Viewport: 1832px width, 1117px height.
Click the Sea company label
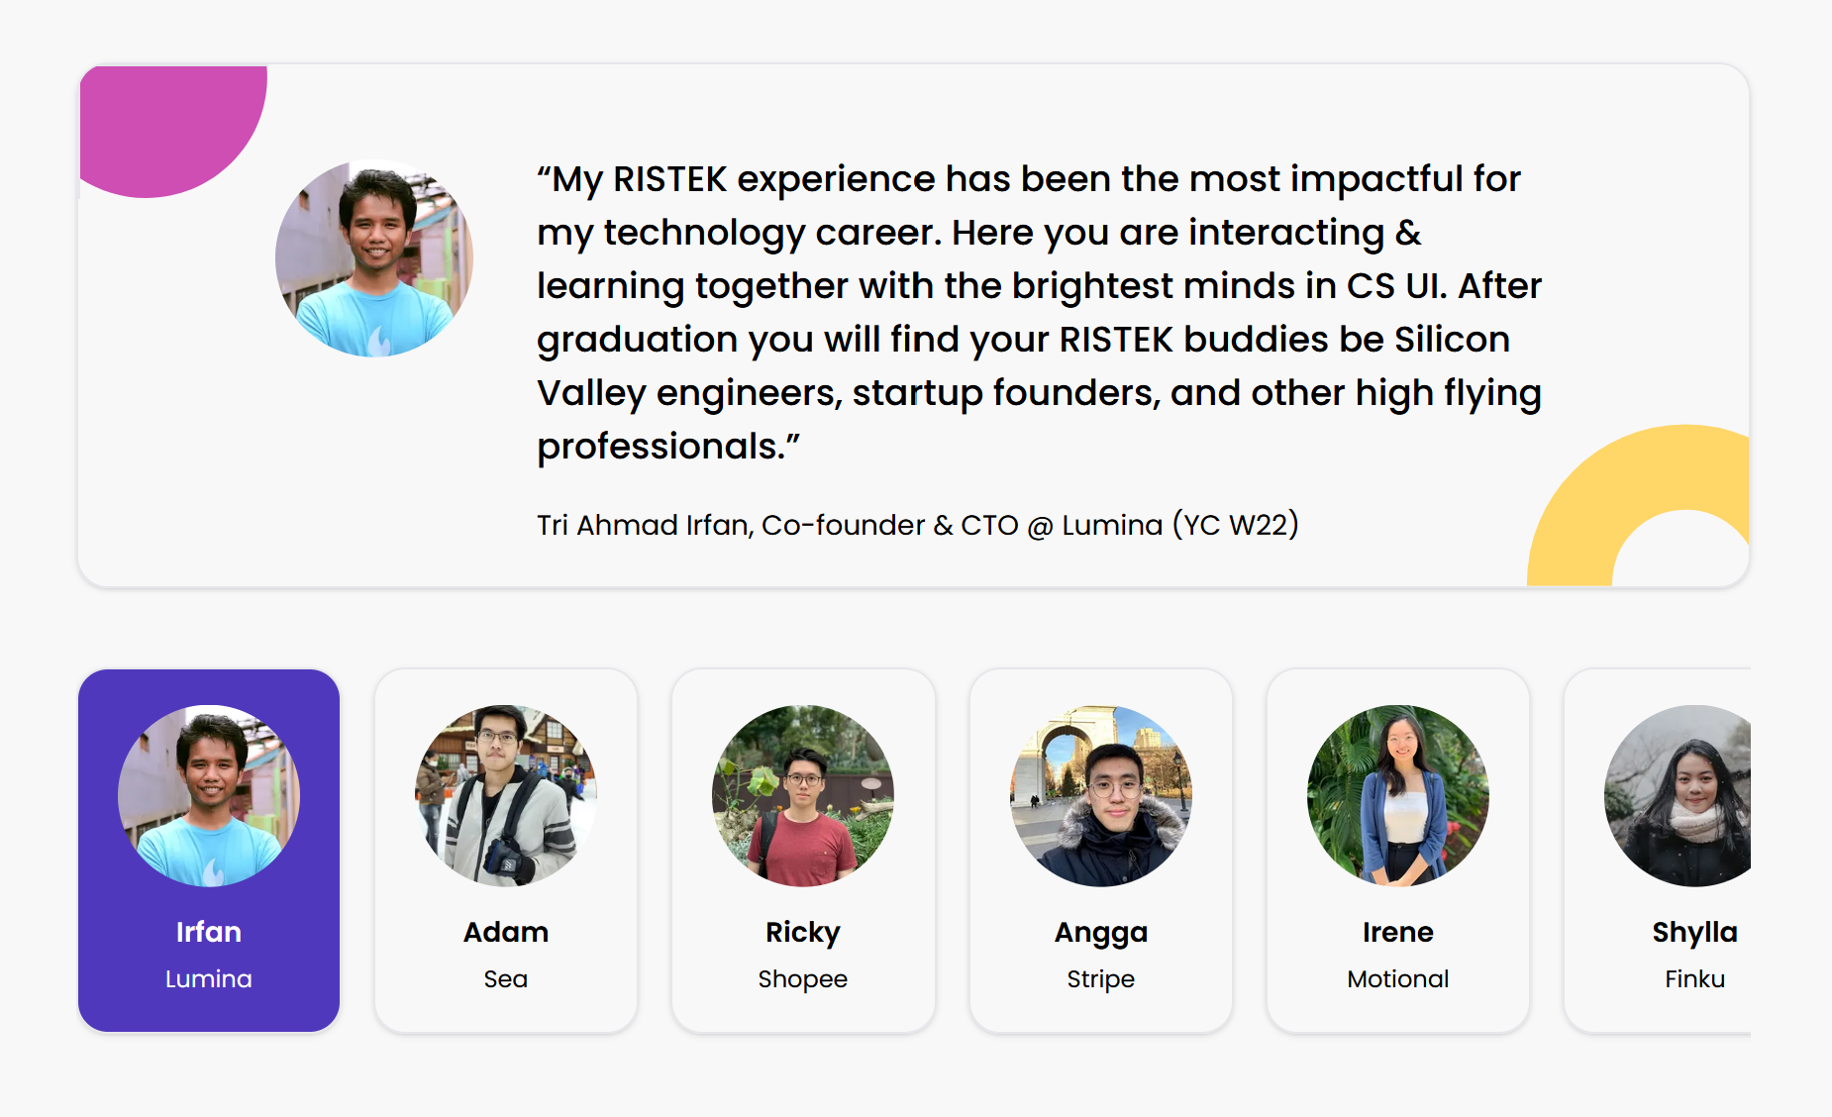click(506, 979)
